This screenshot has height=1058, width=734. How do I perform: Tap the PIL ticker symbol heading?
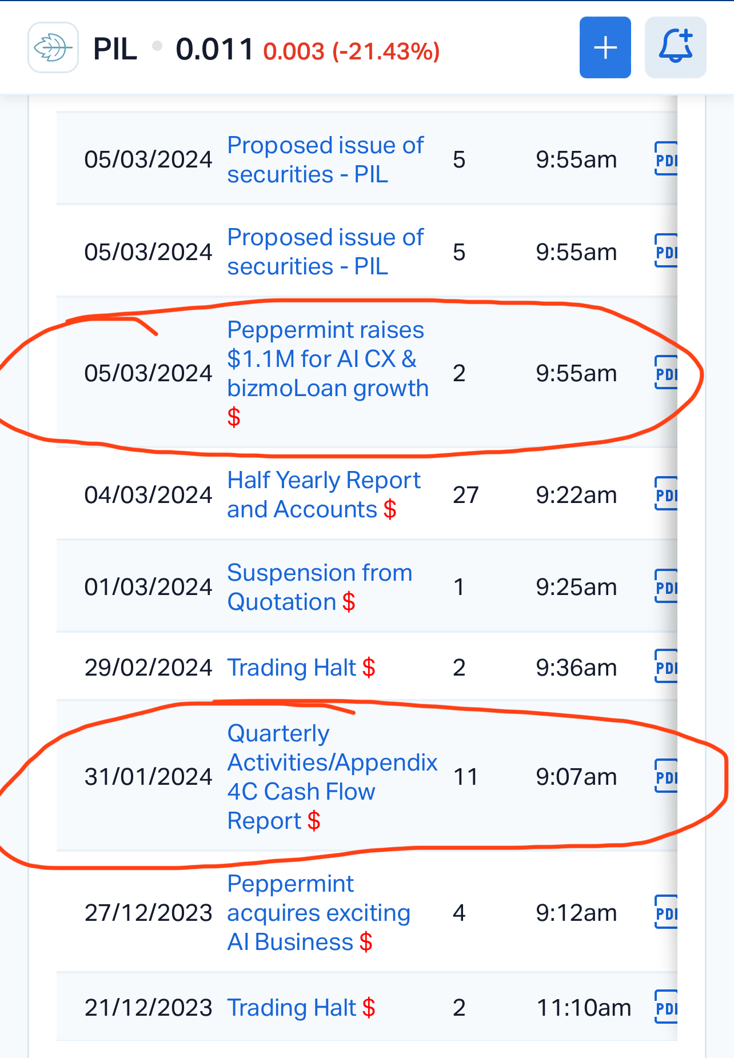click(x=115, y=49)
